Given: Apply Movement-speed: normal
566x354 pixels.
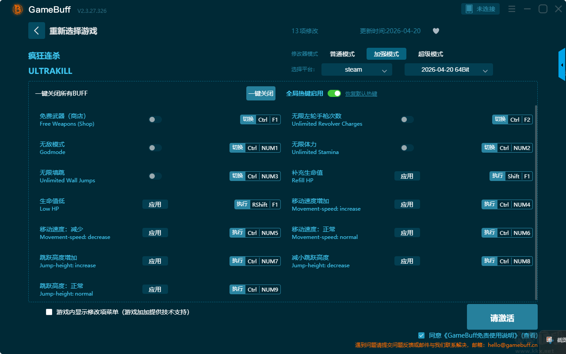Looking at the screenshot, I should tap(407, 233).
